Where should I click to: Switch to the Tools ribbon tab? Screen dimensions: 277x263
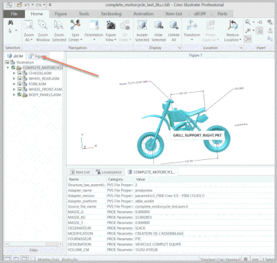[84, 14]
